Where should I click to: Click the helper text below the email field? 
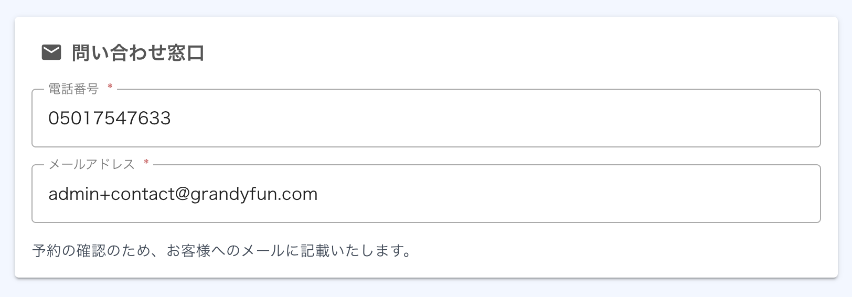pyautogui.click(x=221, y=251)
